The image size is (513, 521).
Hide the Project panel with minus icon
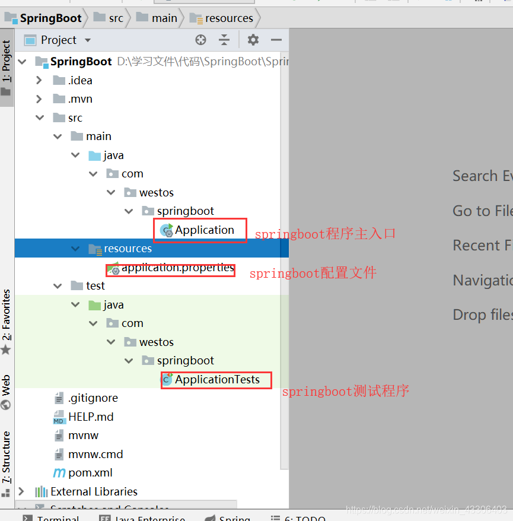click(276, 40)
